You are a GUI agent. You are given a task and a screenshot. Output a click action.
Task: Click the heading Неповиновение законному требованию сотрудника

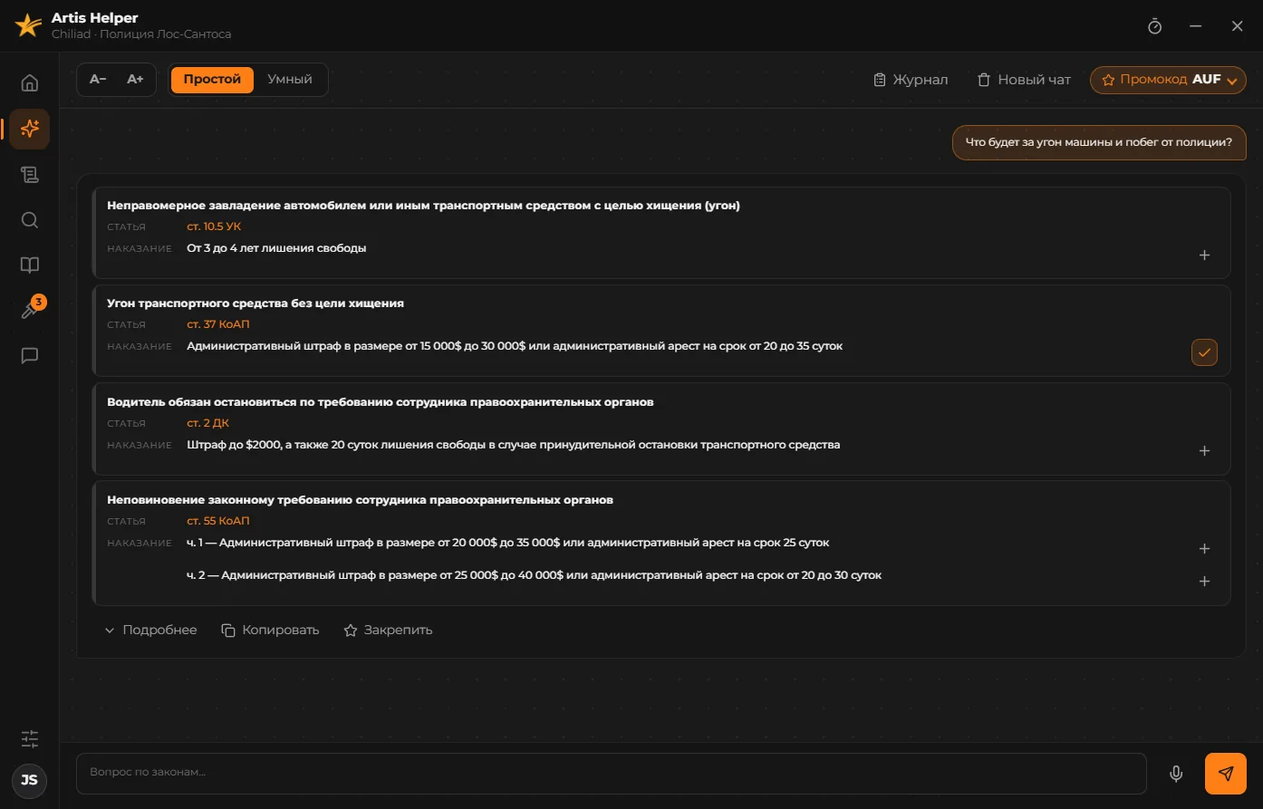click(x=361, y=500)
